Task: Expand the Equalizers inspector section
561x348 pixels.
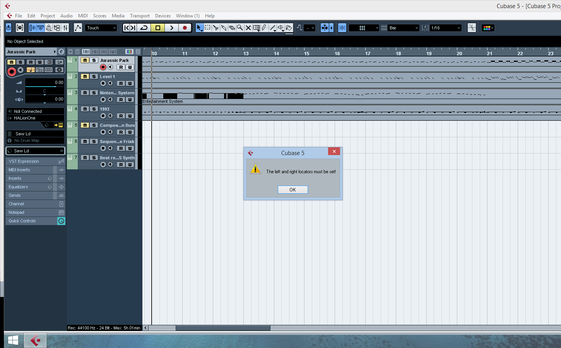Action: [35, 187]
